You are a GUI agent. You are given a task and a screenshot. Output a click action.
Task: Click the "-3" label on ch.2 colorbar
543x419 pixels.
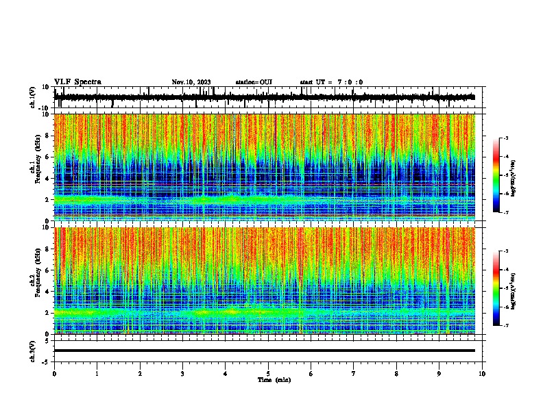505,251
